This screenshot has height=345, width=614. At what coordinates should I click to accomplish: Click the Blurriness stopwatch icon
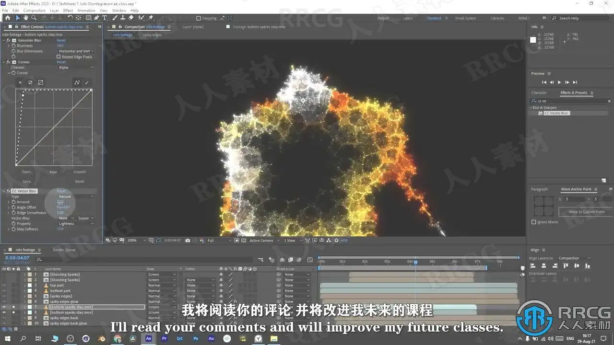[x=13, y=46]
